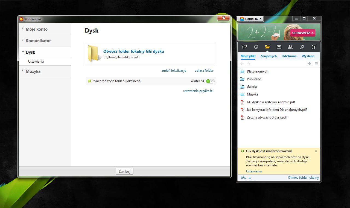
Task: Click the squares icon at toolbar end
Action: point(314,47)
